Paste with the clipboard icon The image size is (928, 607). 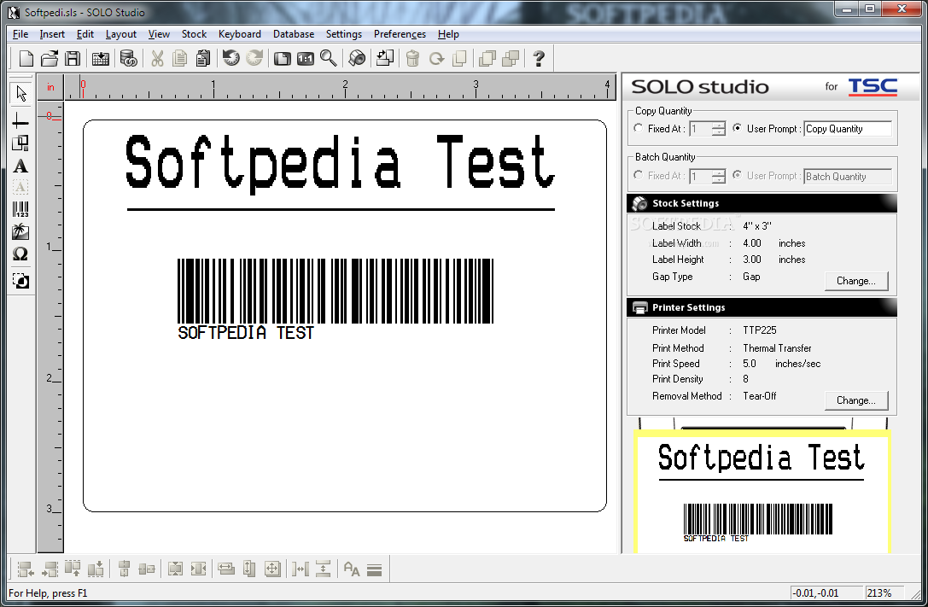[203, 58]
